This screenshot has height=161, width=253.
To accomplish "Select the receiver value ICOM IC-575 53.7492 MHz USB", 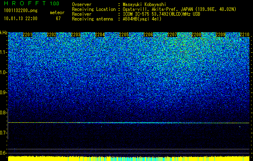I will pos(162,14).
